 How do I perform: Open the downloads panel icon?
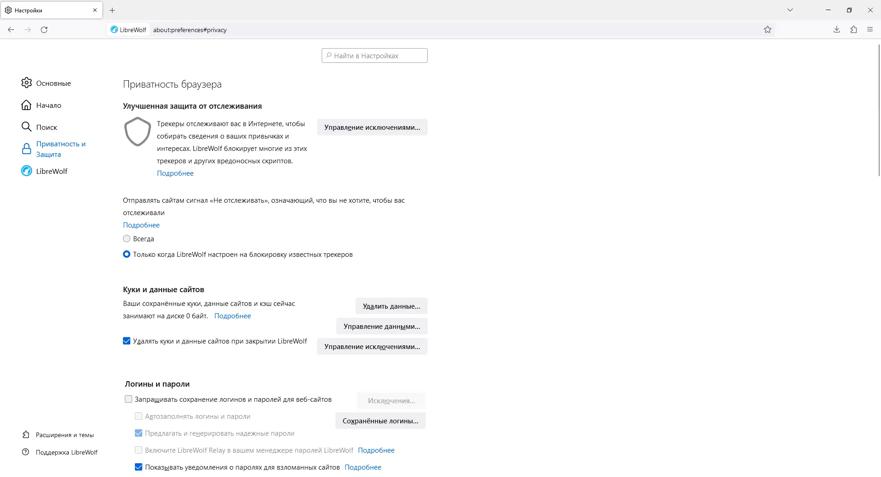click(x=836, y=30)
